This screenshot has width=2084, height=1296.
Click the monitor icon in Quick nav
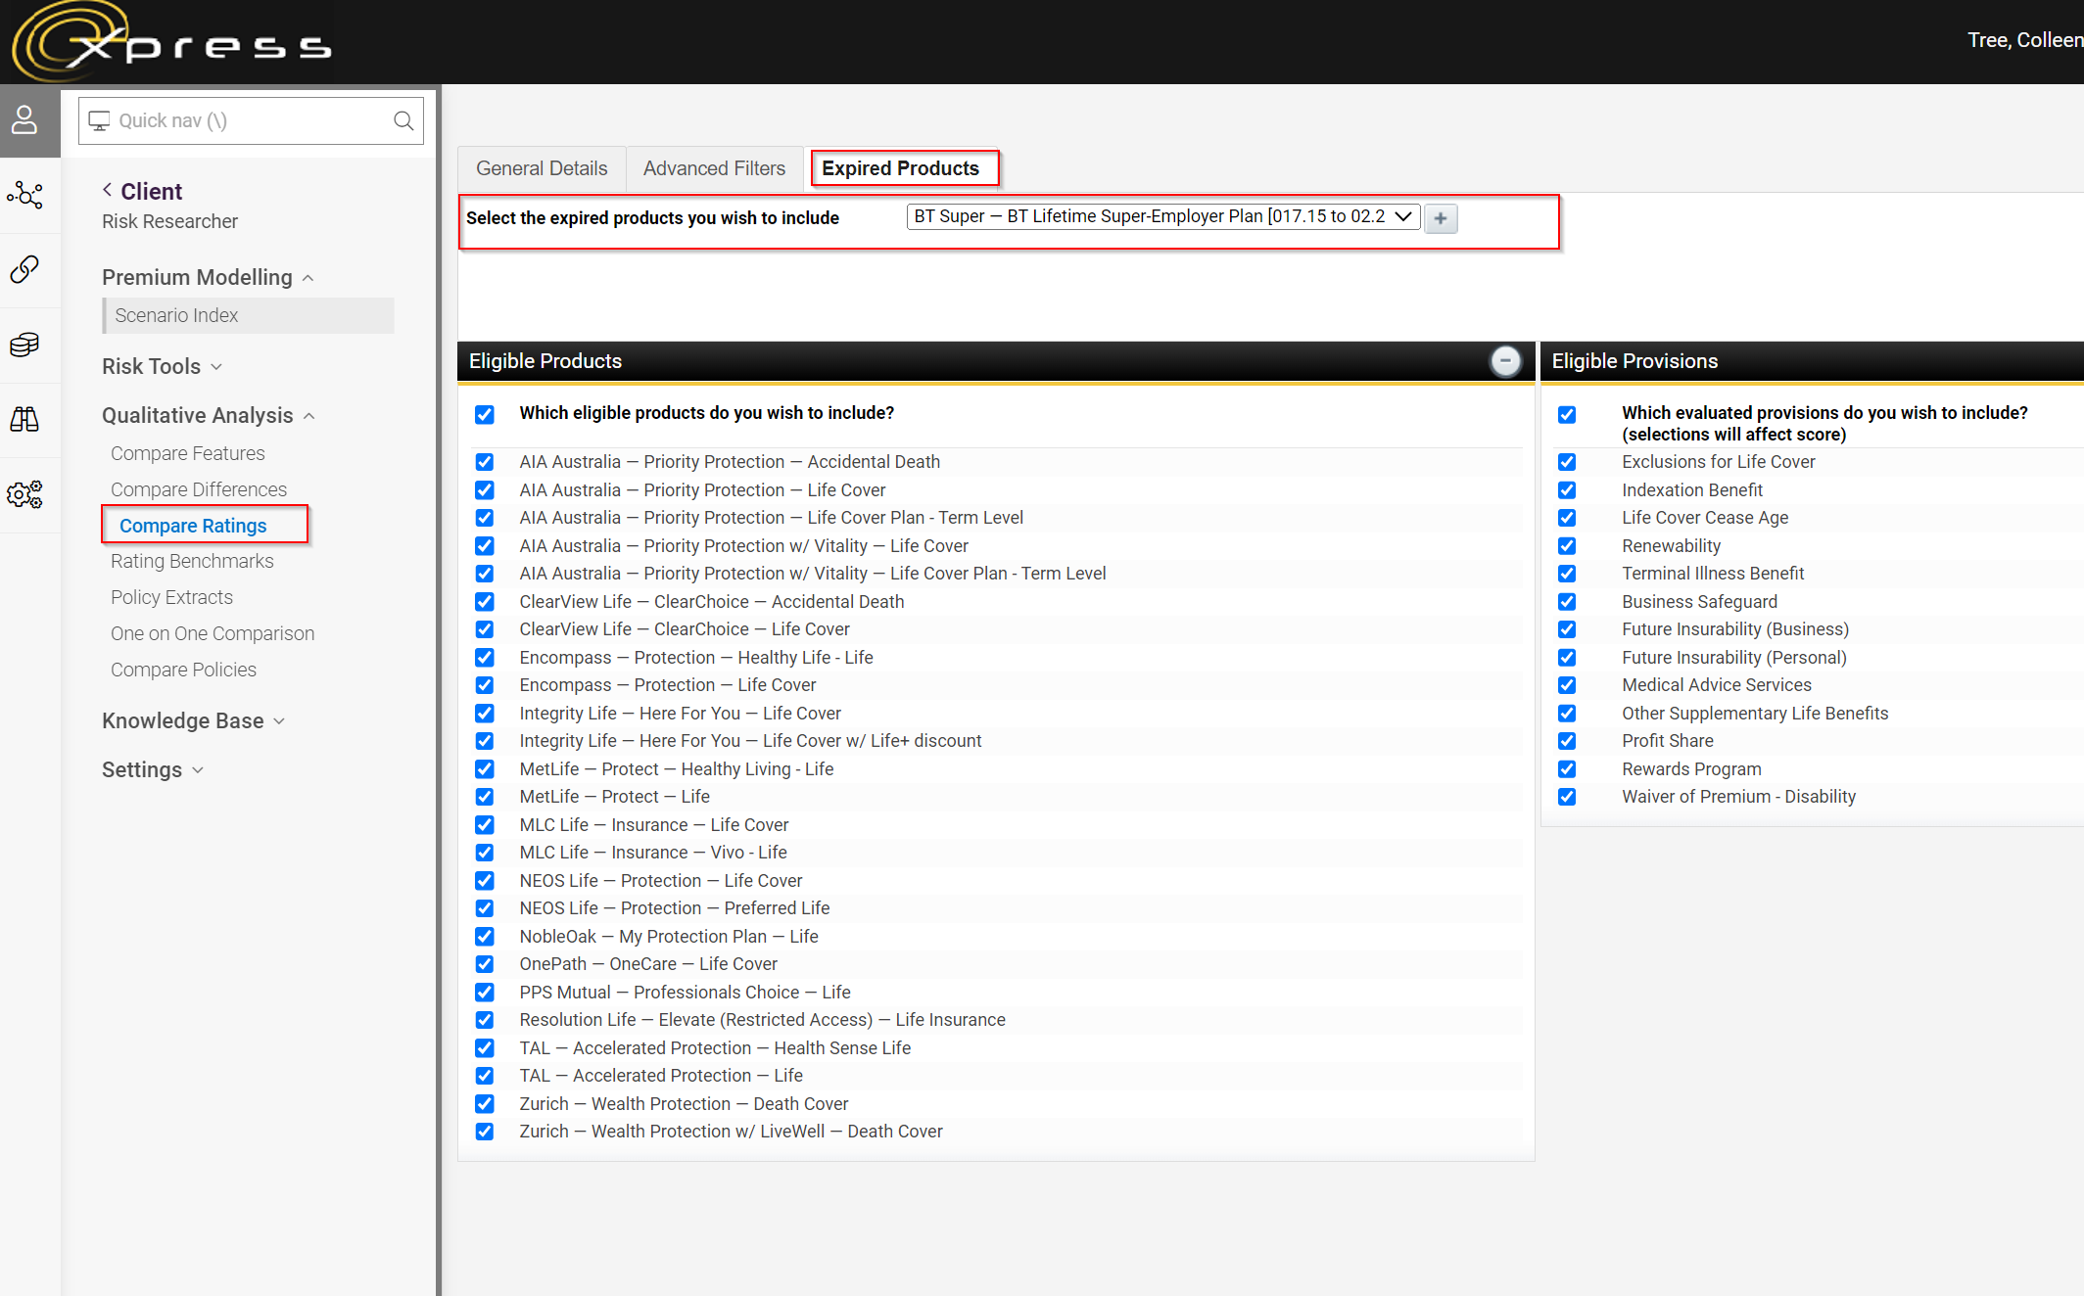(99, 120)
